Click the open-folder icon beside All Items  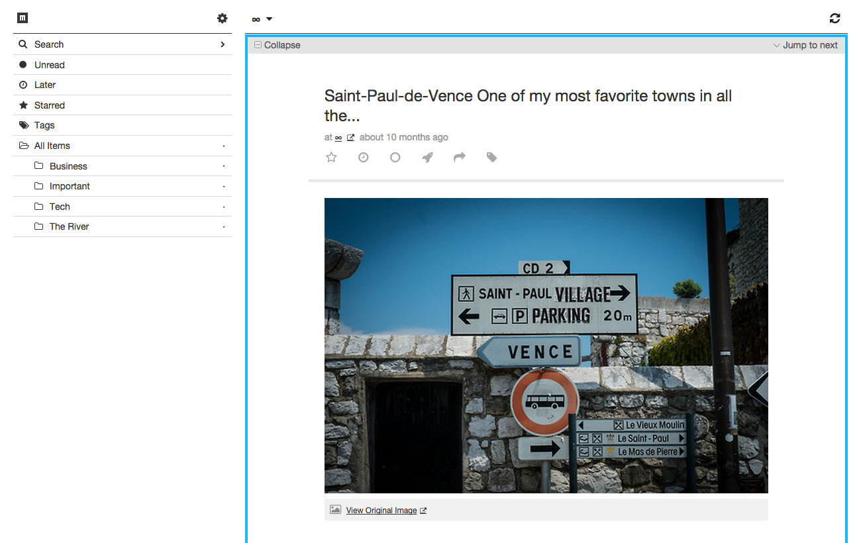24,146
